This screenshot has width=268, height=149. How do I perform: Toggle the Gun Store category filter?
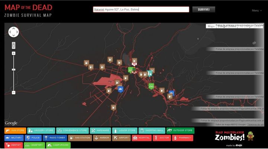click(x=15, y=130)
